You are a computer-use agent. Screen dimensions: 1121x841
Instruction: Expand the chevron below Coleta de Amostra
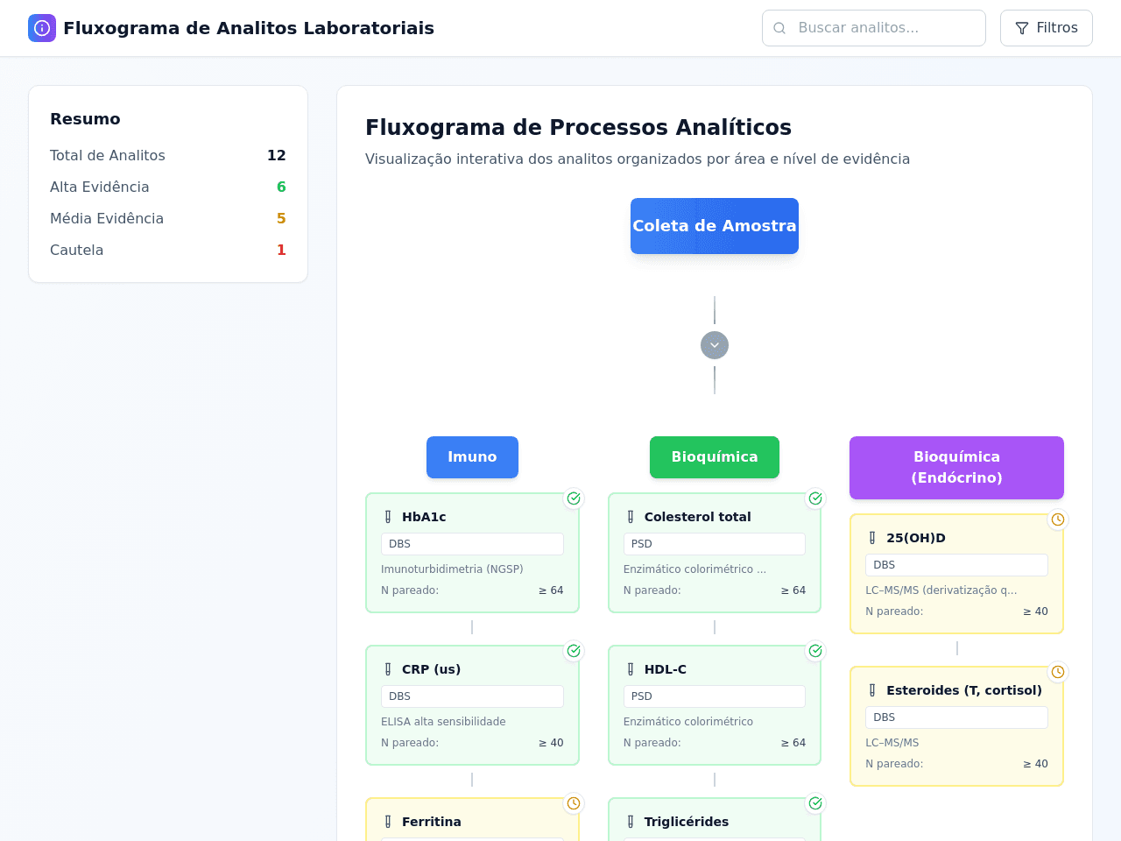click(715, 345)
